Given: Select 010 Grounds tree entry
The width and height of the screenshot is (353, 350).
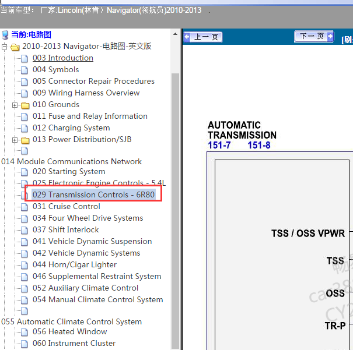Looking at the screenshot, I should click(x=56, y=105).
